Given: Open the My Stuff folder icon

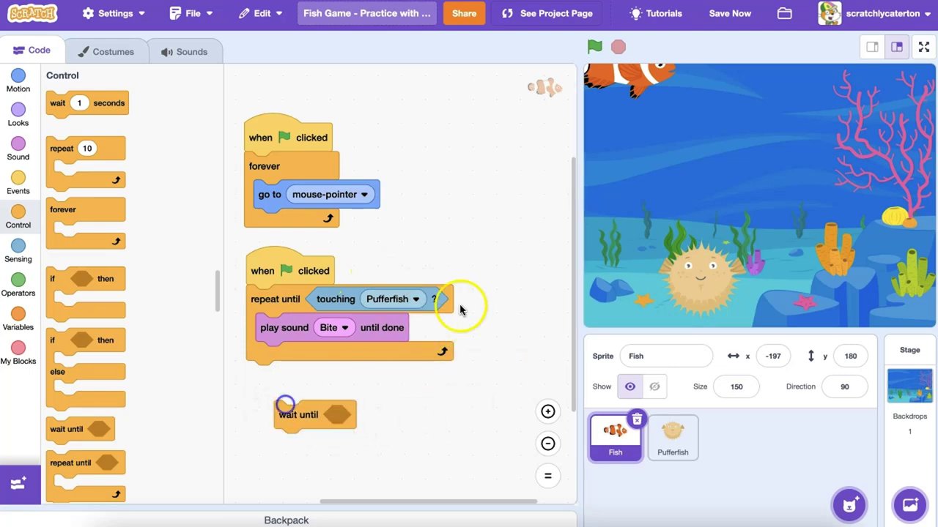Looking at the screenshot, I should coord(784,13).
